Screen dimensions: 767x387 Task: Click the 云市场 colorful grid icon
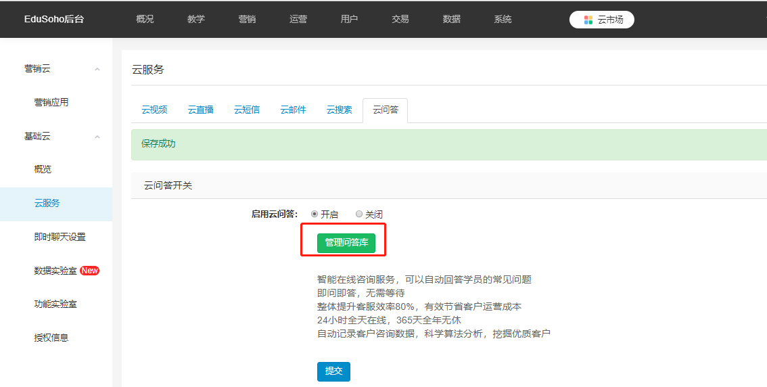[x=588, y=20]
